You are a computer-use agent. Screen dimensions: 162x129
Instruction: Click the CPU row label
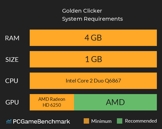click(x=12, y=81)
